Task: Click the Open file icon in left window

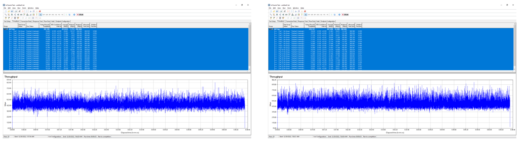Action: 9,11
